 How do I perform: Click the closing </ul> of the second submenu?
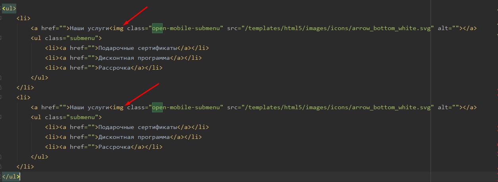point(39,157)
